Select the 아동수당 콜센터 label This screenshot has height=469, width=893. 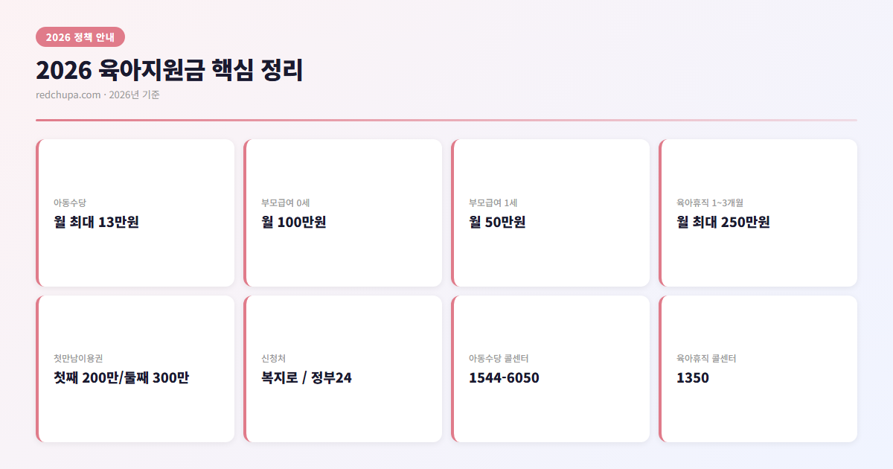click(x=499, y=358)
